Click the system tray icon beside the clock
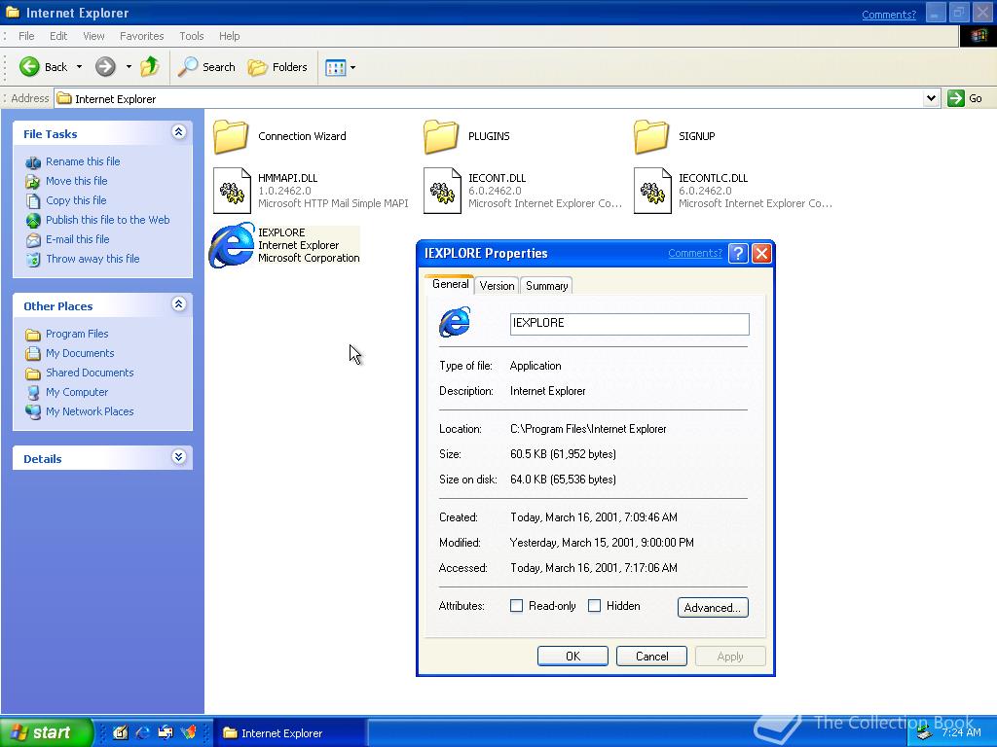The image size is (997, 747). pyautogui.click(x=925, y=733)
